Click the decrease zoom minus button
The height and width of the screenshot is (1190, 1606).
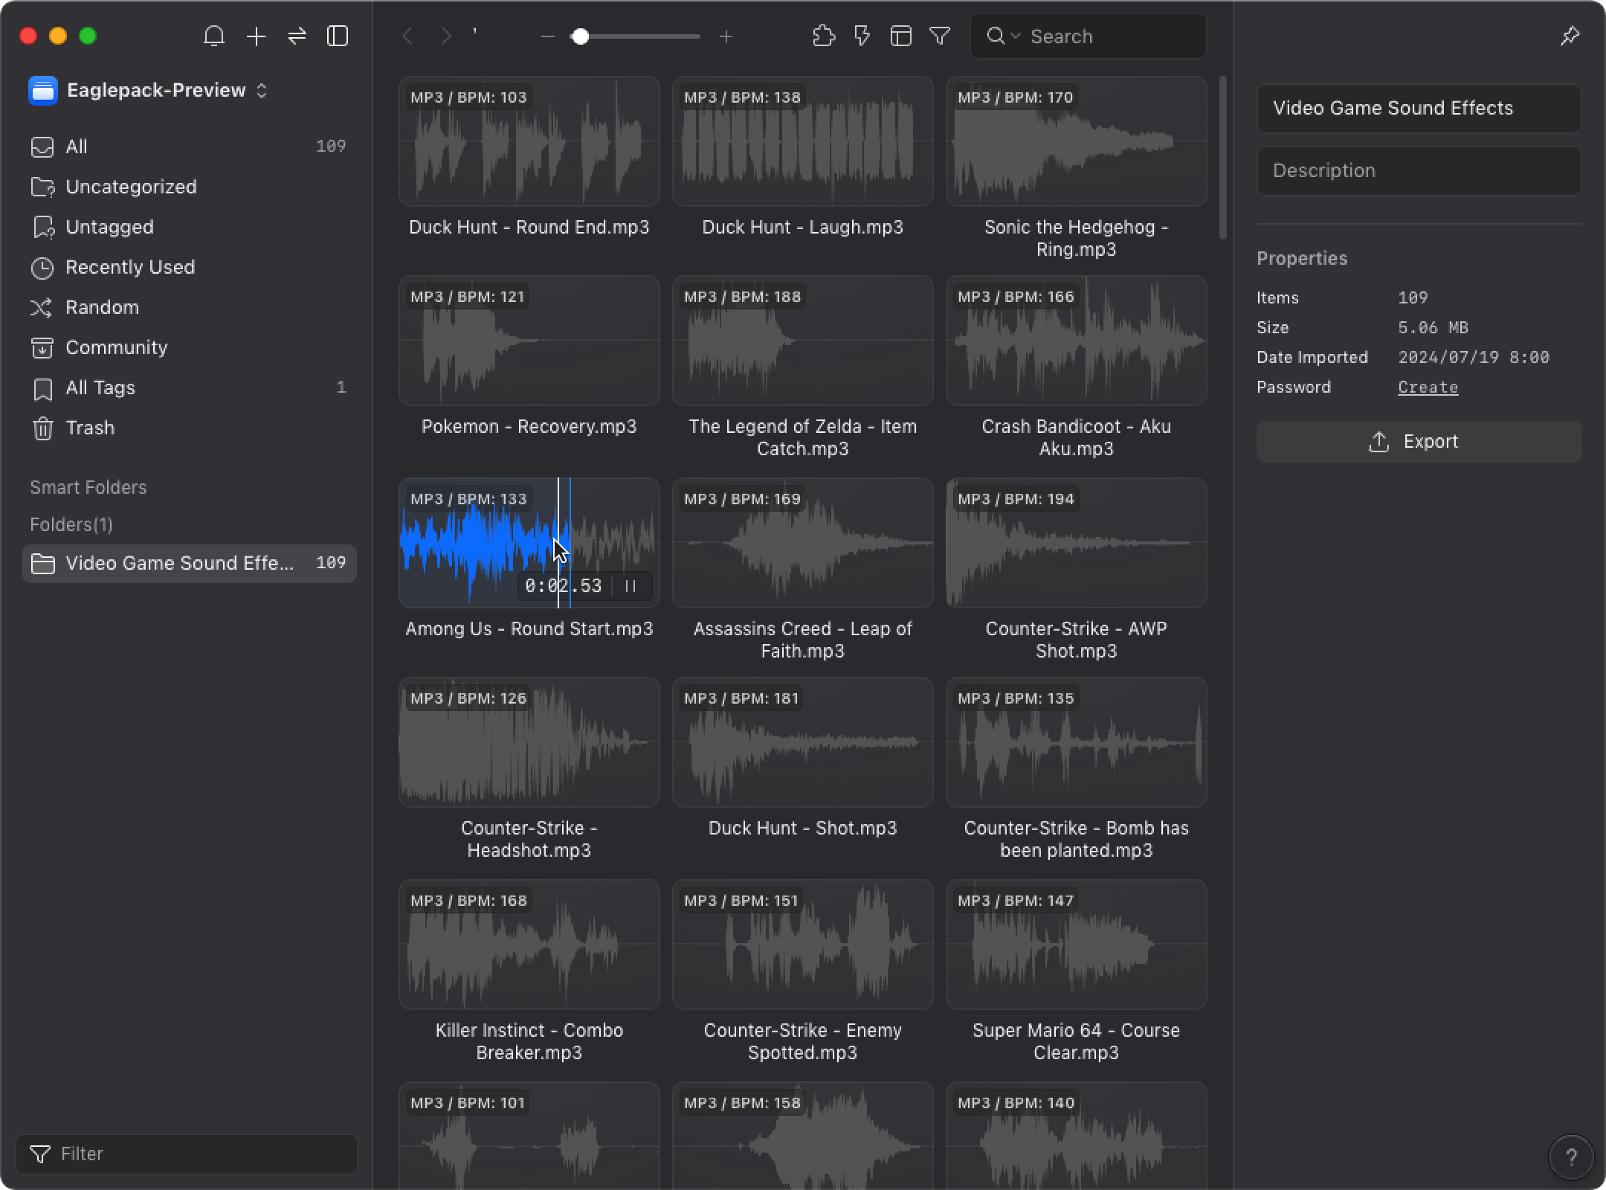pos(547,36)
